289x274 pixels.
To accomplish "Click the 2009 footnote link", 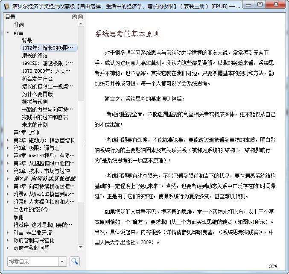I will pyautogui.click(x=146, y=242).
